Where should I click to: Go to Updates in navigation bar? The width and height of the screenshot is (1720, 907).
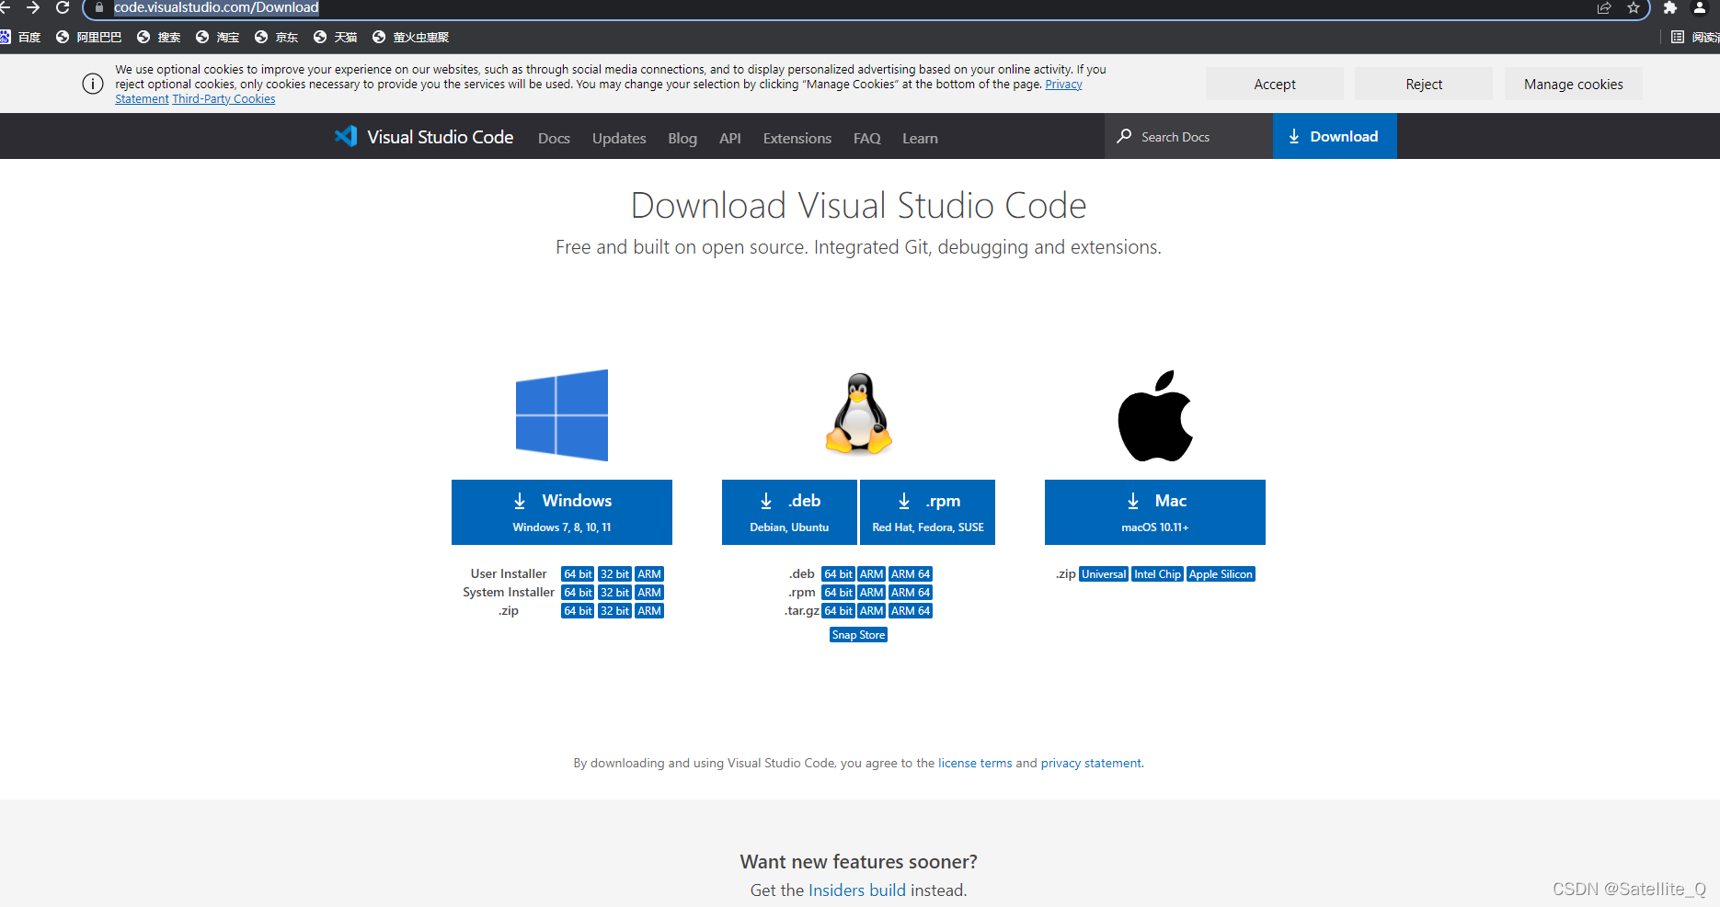tap(619, 138)
